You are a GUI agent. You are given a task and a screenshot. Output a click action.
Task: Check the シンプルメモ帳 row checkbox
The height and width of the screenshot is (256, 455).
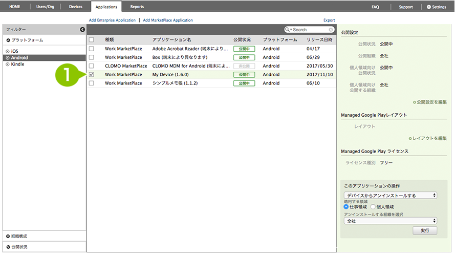[92, 83]
